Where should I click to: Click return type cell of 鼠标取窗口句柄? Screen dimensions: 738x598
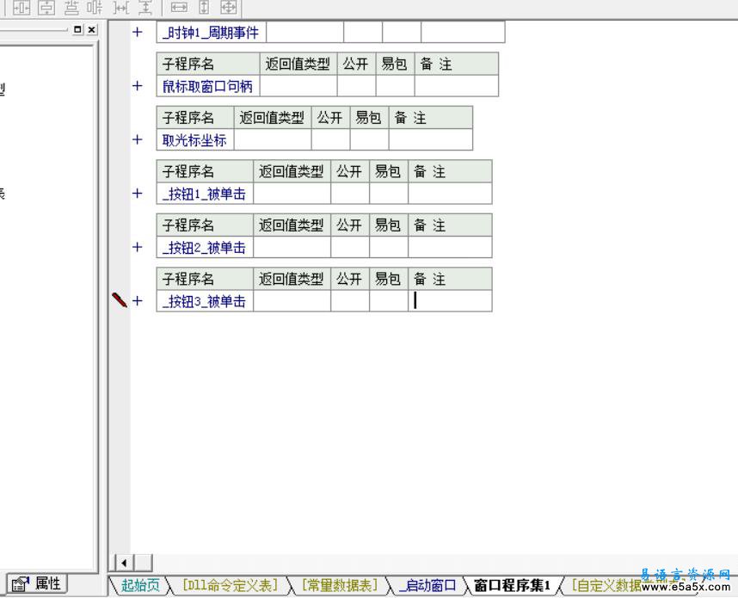click(298, 86)
